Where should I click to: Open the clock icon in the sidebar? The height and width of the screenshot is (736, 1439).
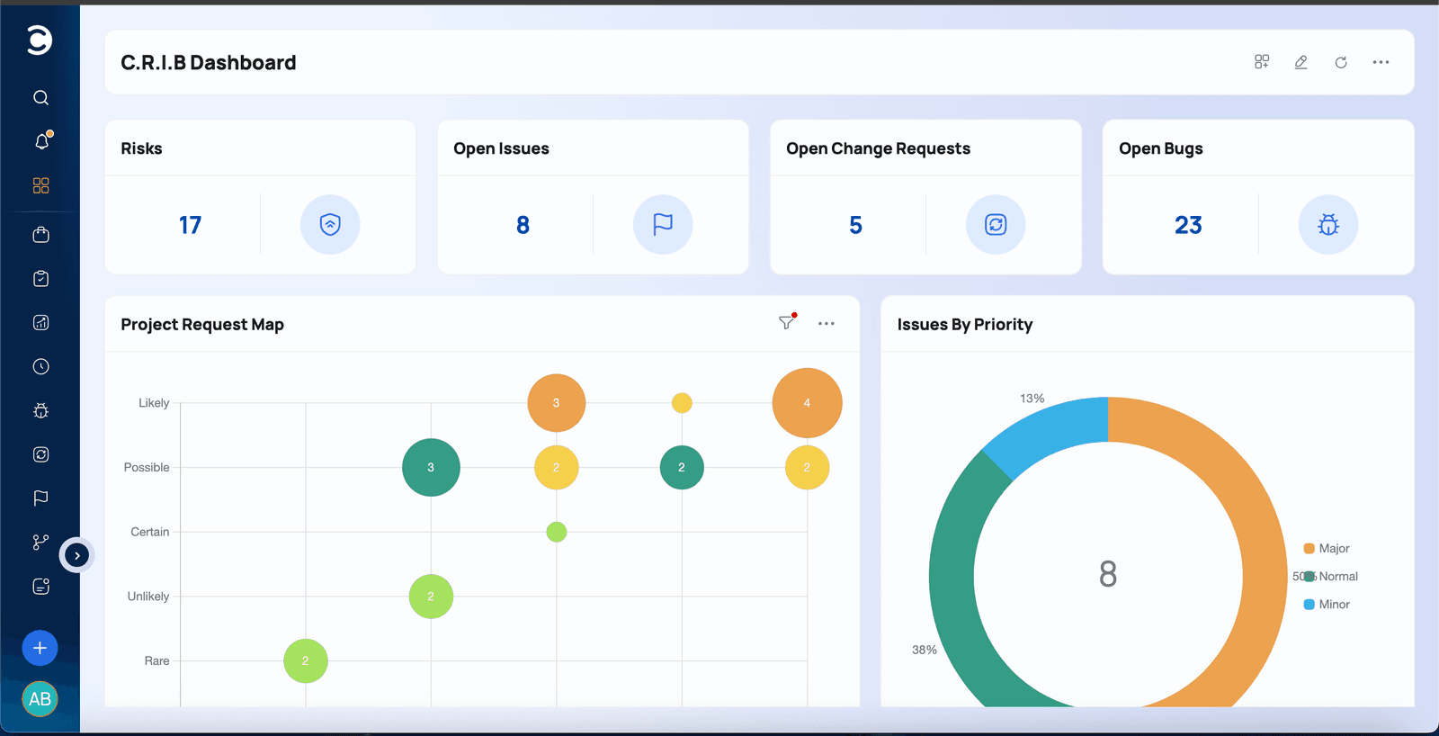(40, 366)
